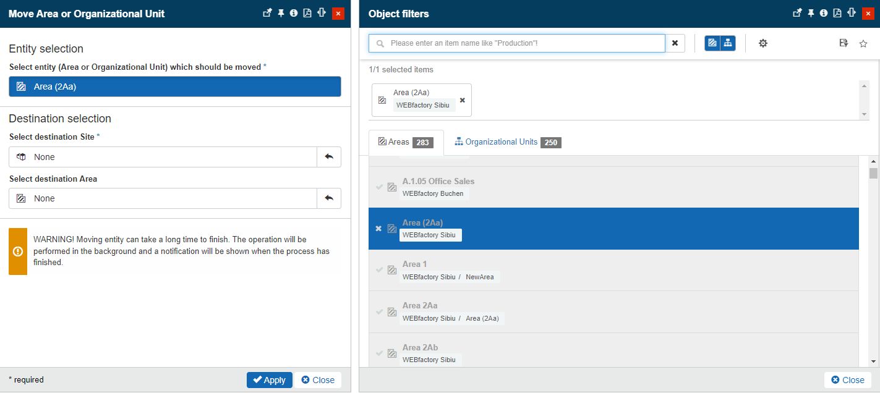
Task: Toggle the Organizational Units filter button
Action: pyautogui.click(x=728, y=43)
